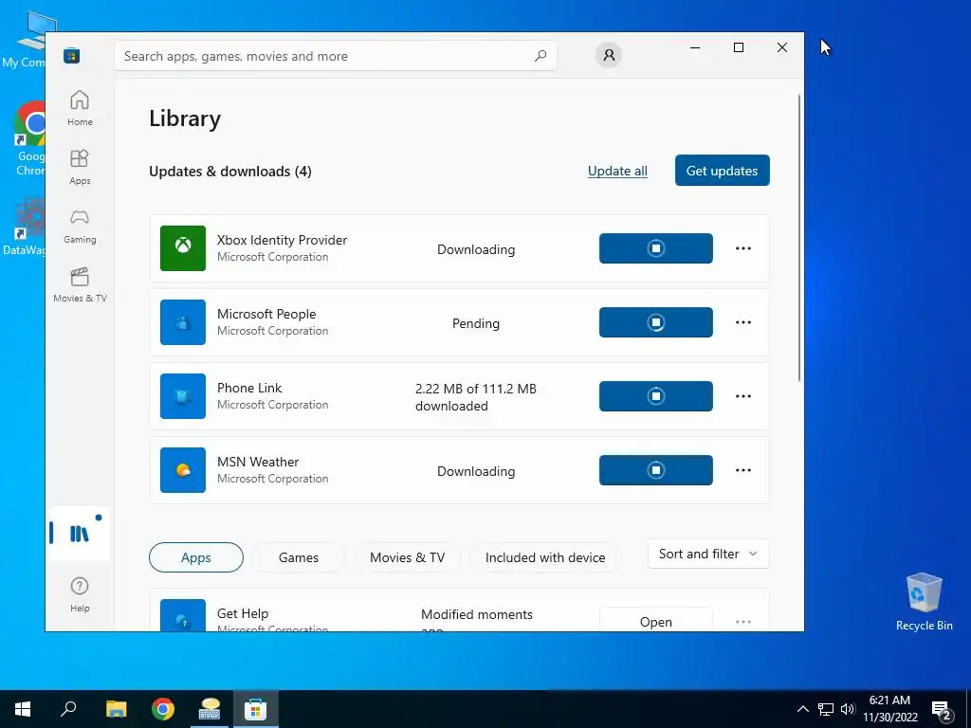Screen dimensions: 971x728
Task: Click the Update all link
Action: coord(617,171)
